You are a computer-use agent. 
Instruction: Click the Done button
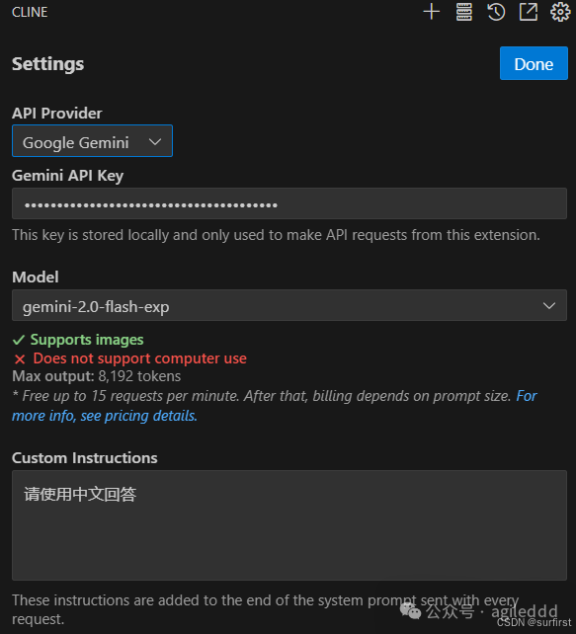coord(534,63)
